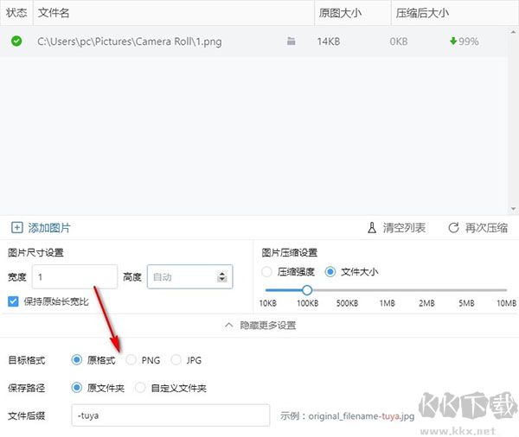Click the 10KB label on the slider scale
The image size is (519, 437).
click(x=268, y=303)
